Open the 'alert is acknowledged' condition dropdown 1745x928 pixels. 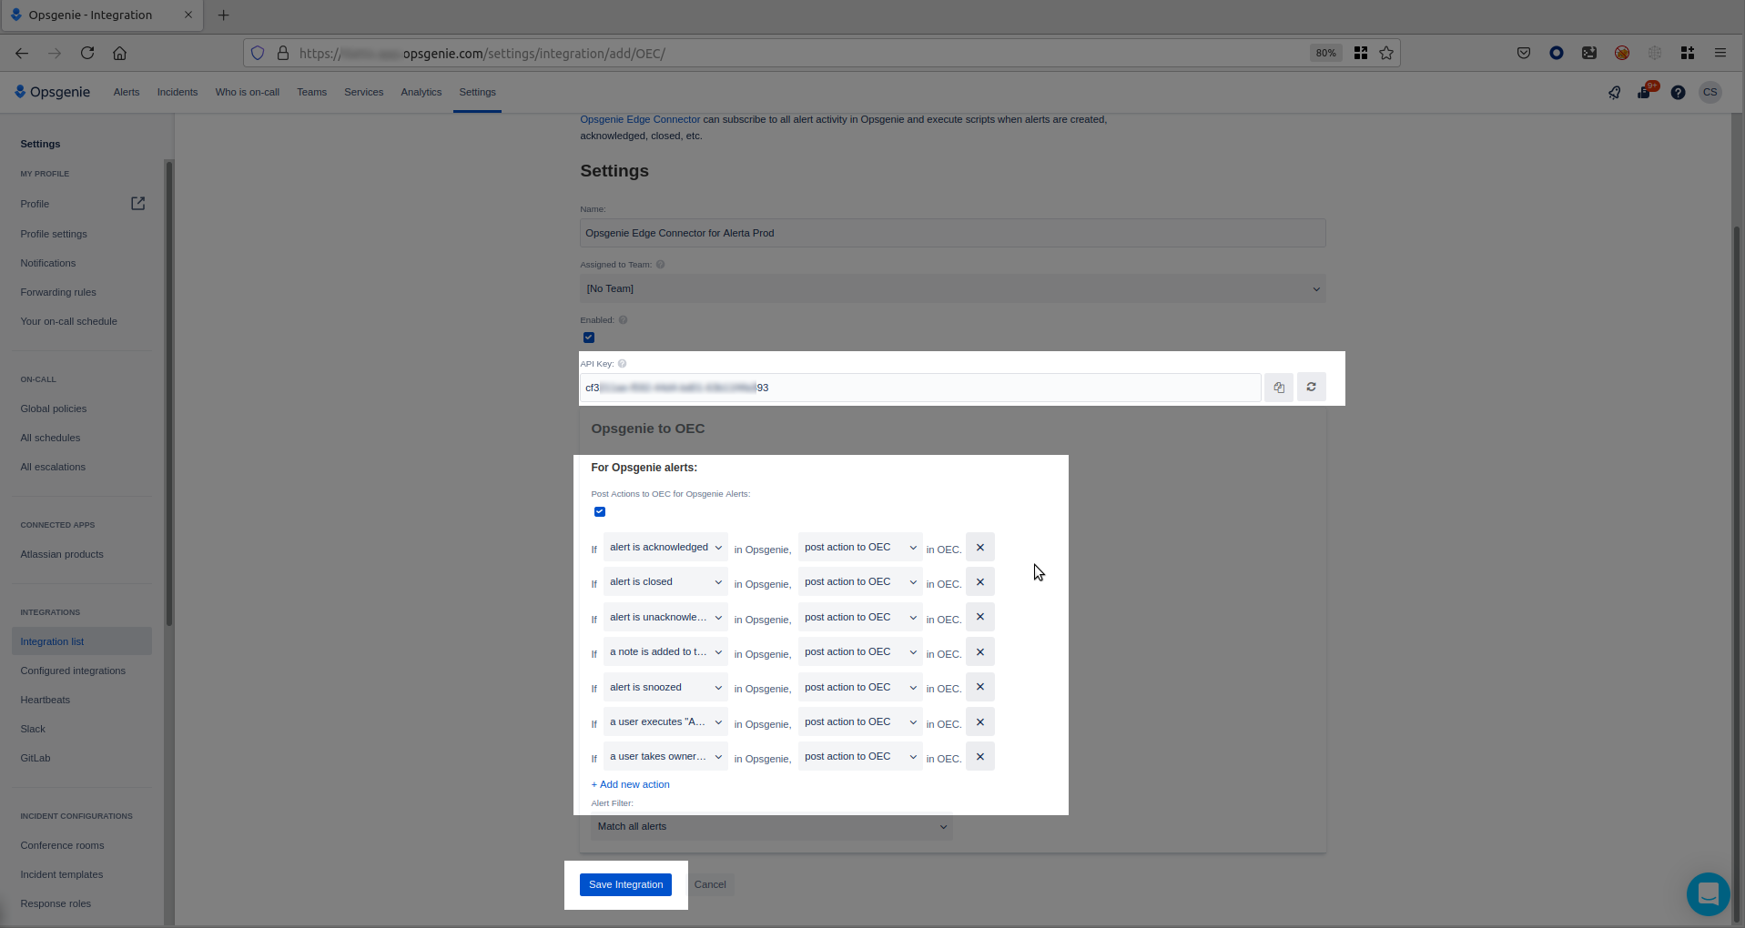click(665, 548)
